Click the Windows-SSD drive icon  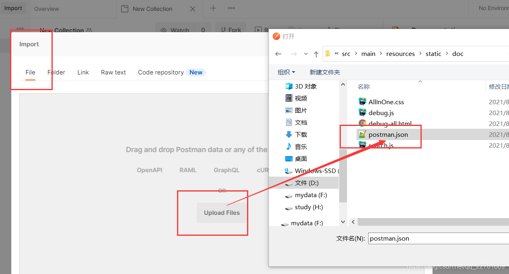(289, 171)
